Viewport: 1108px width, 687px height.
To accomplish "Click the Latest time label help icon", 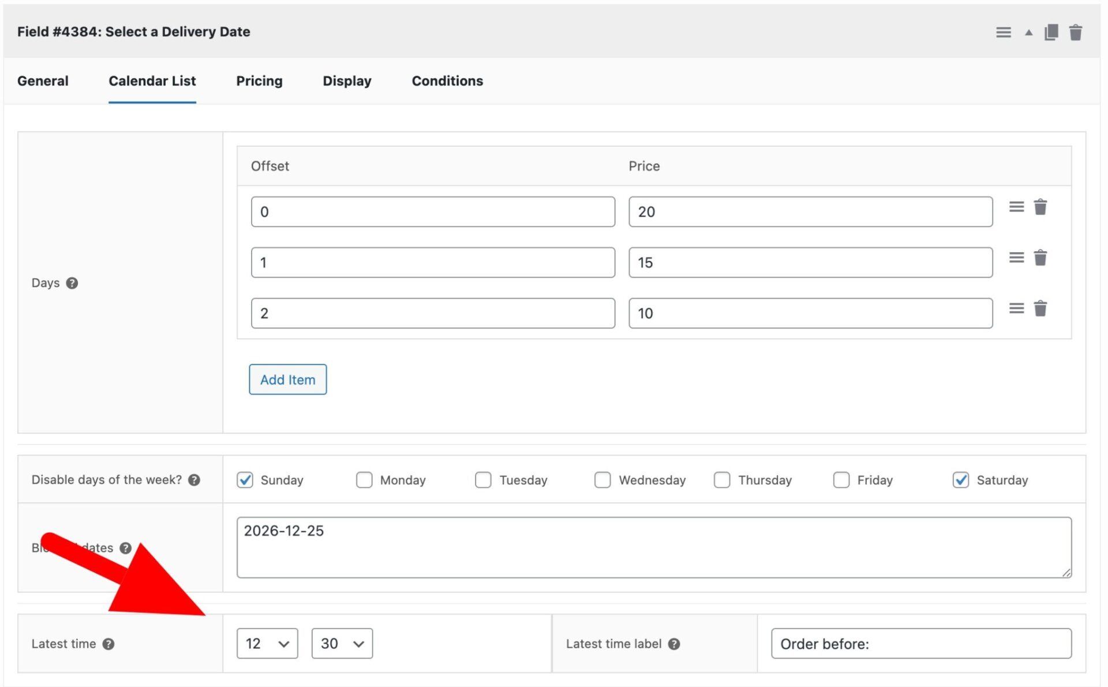I will [x=673, y=644].
